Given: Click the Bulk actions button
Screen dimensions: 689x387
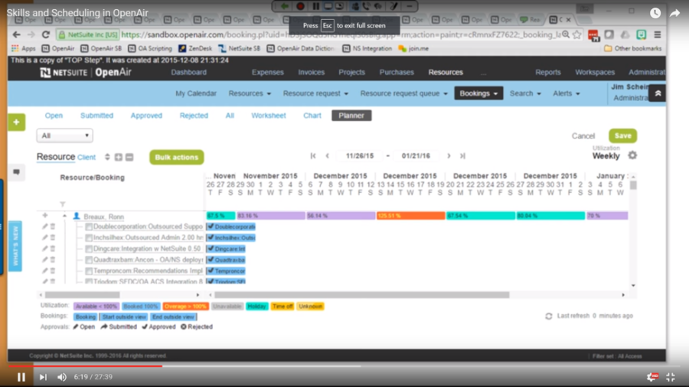Looking at the screenshot, I should 176,157.
